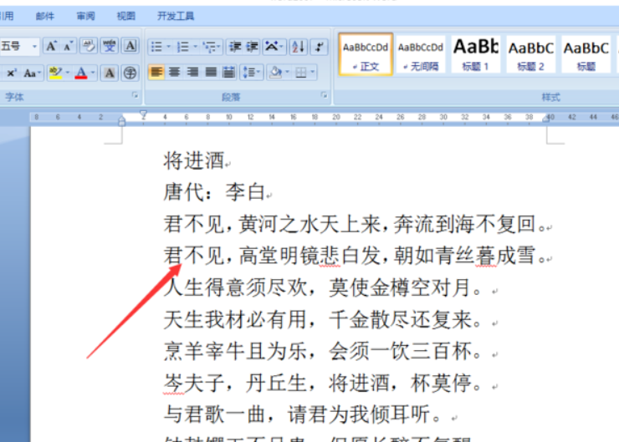Apply Character Border to text
The height and width of the screenshot is (442, 619).
[x=130, y=47]
